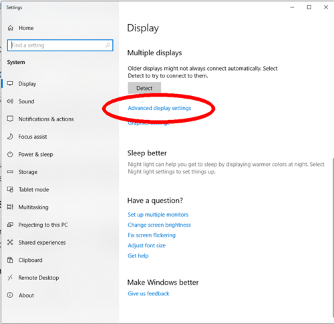Click the Storage drive icon
The height and width of the screenshot is (324, 334).
pyautogui.click(x=10, y=172)
